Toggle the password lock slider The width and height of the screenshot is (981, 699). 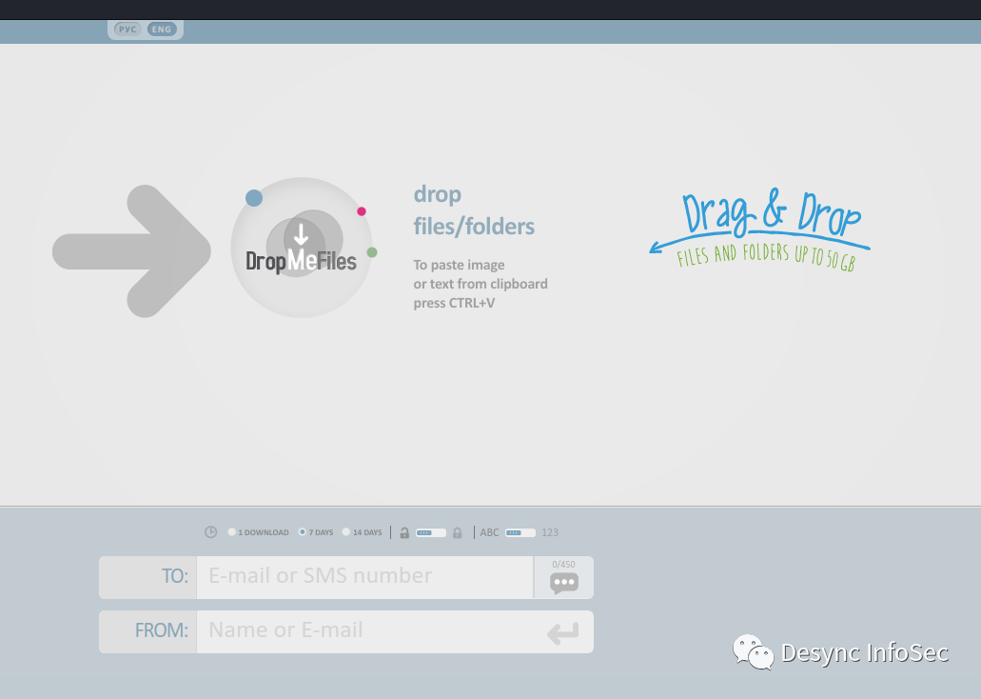point(431,533)
